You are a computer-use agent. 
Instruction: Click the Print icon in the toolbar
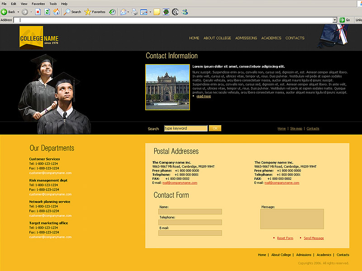click(x=134, y=12)
